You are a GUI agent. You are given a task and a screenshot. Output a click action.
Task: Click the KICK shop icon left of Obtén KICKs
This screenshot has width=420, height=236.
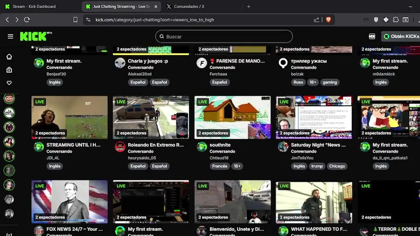point(372,36)
